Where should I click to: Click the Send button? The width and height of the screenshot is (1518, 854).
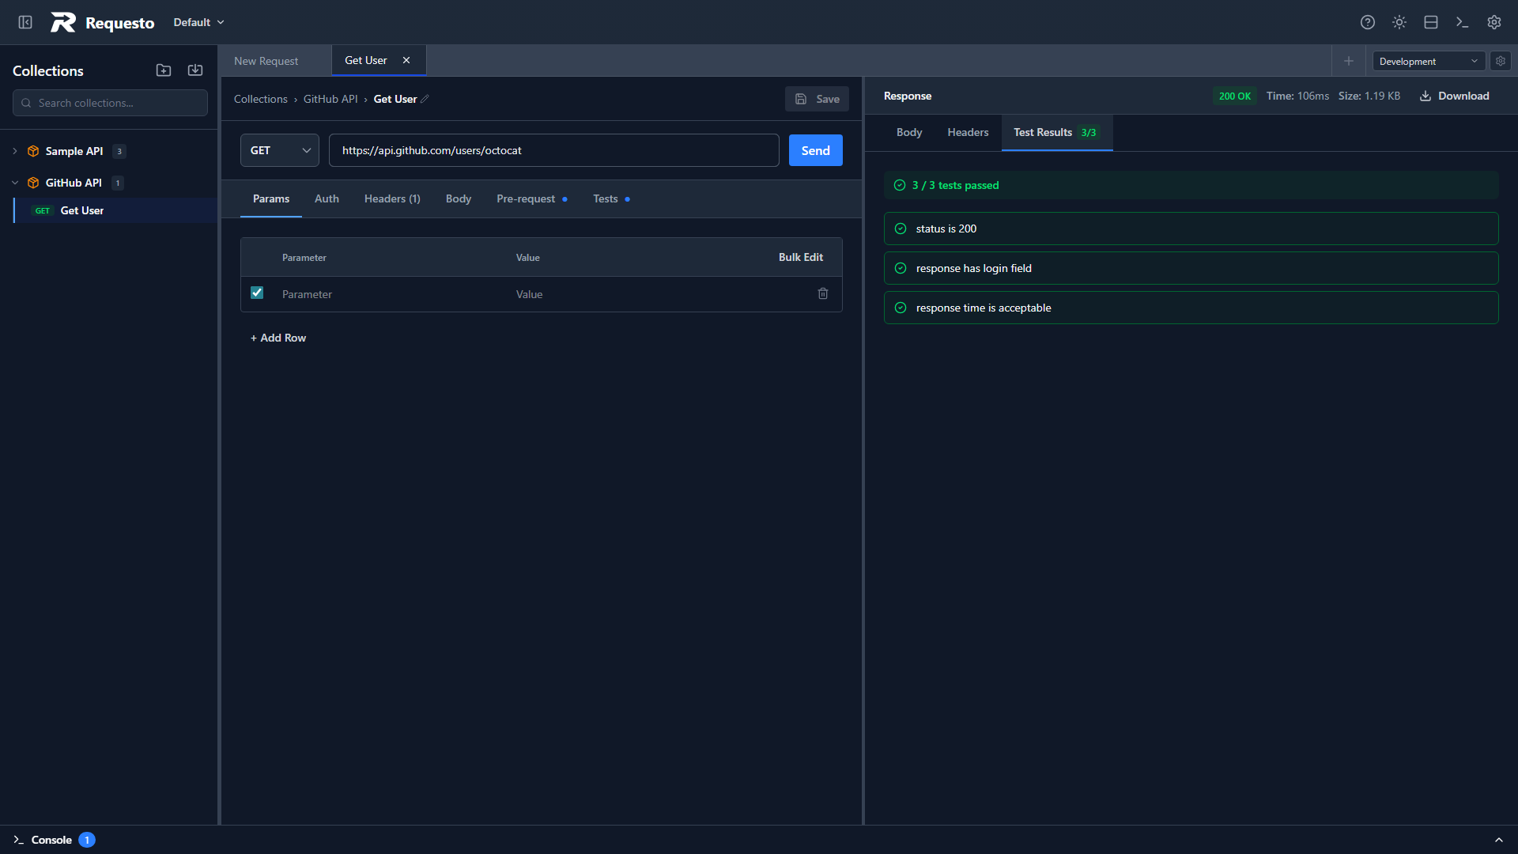pyautogui.click(x=816, y=150)
